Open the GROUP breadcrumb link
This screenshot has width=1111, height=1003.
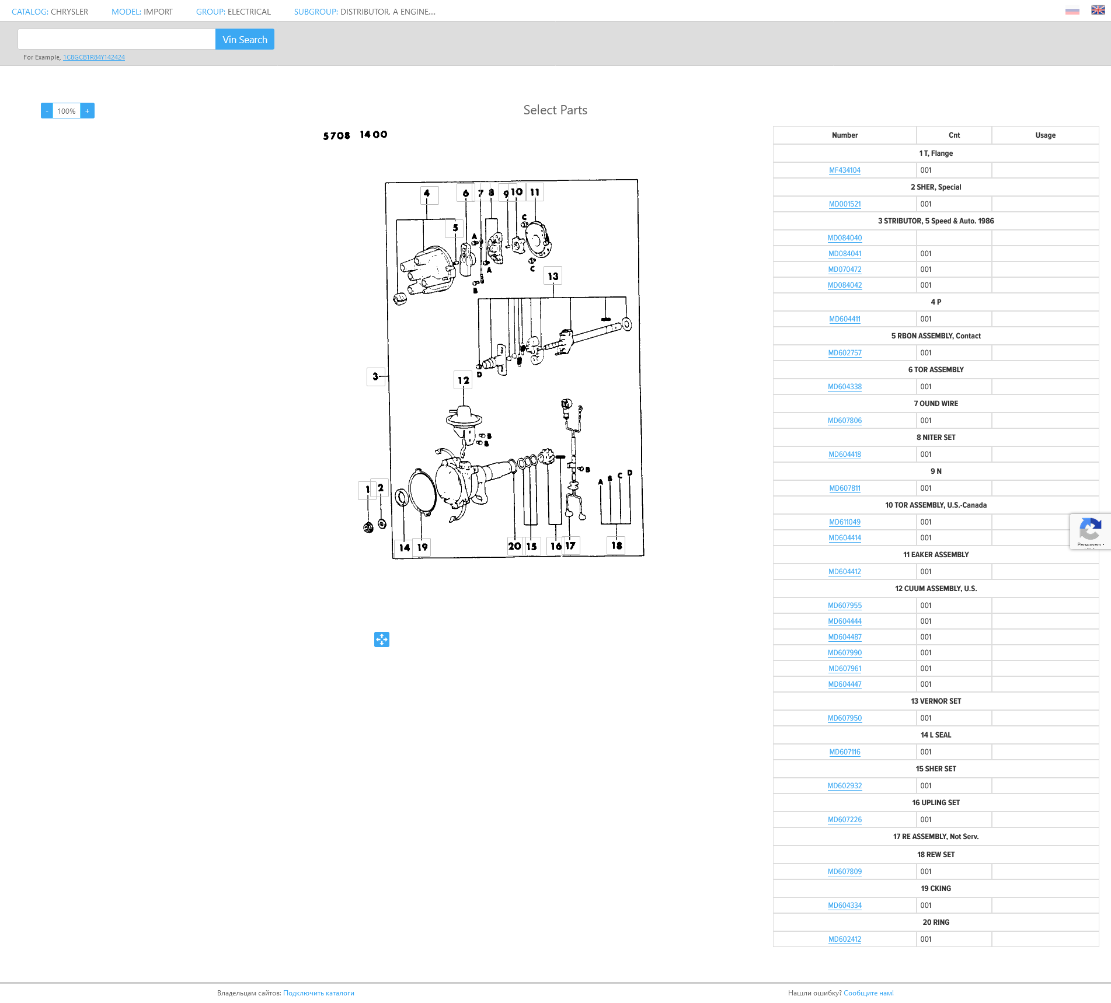pyautogui.click(x=234, y=12)
